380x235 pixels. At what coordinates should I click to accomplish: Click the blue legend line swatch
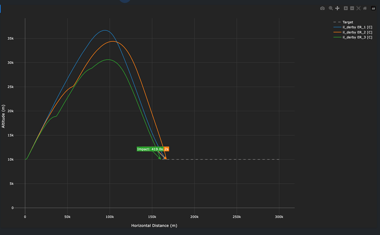pyautogui.click(x=337, y=27)
